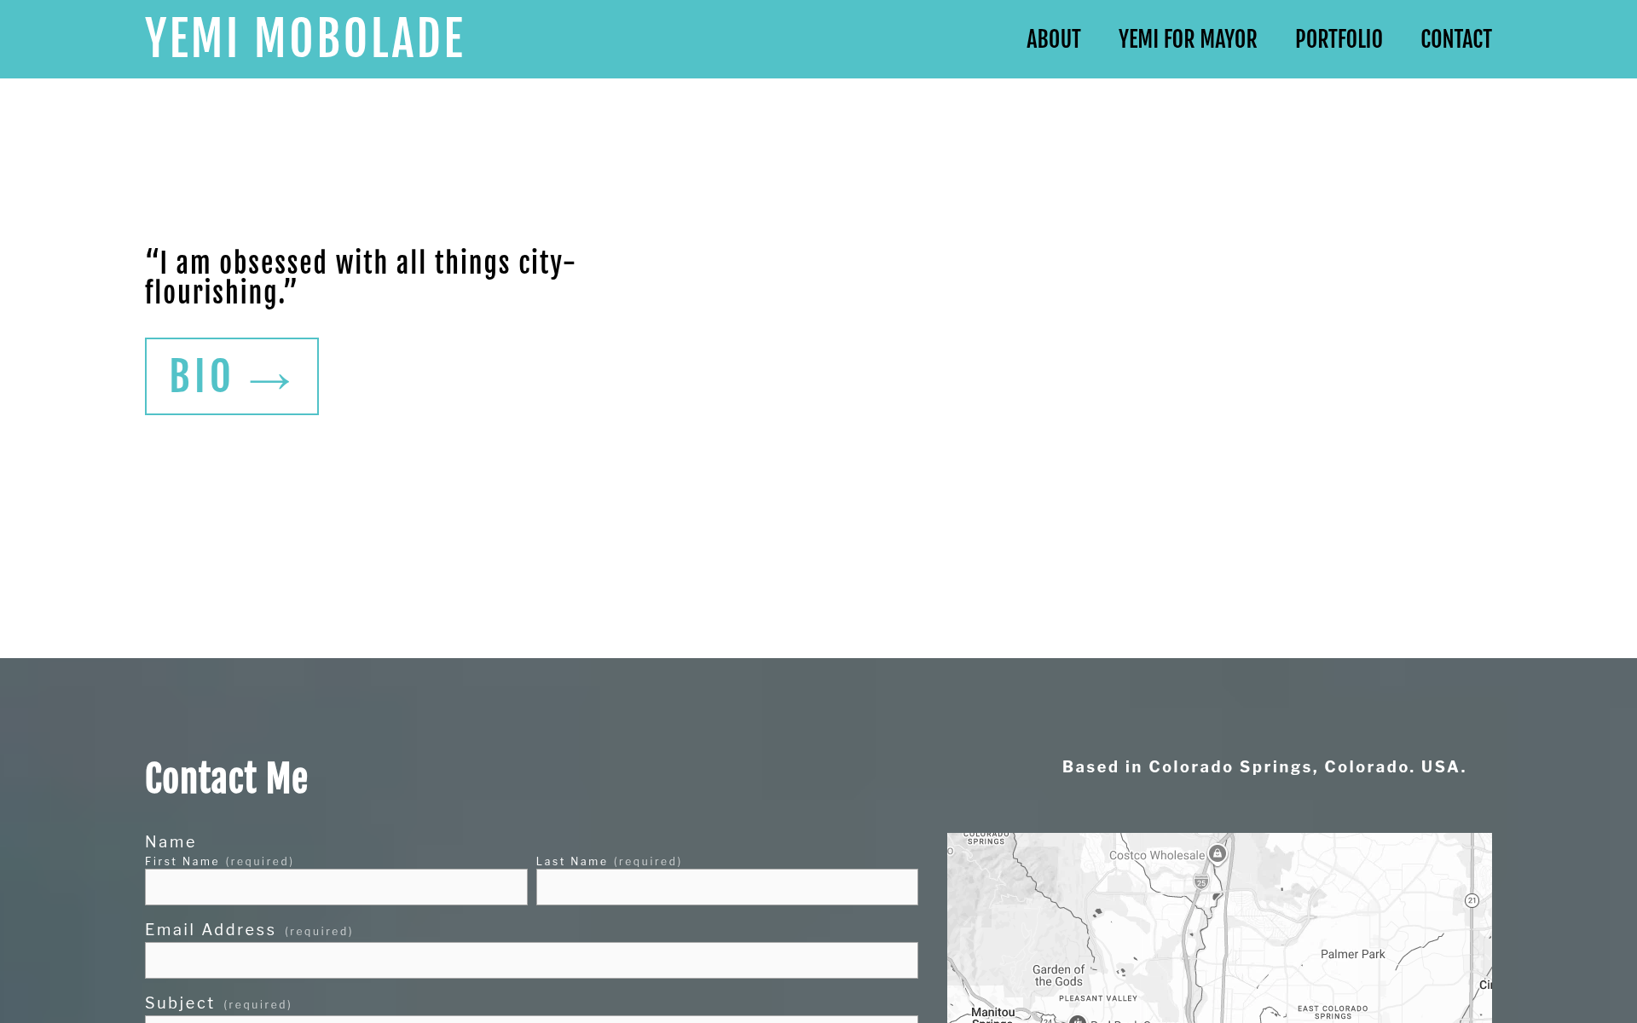Click the Email Address input field
The image size is (1637, 1023).
click(x=531, y=960)
